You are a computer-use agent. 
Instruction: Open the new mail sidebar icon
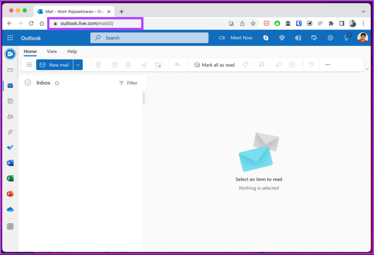tap(10, 70)
